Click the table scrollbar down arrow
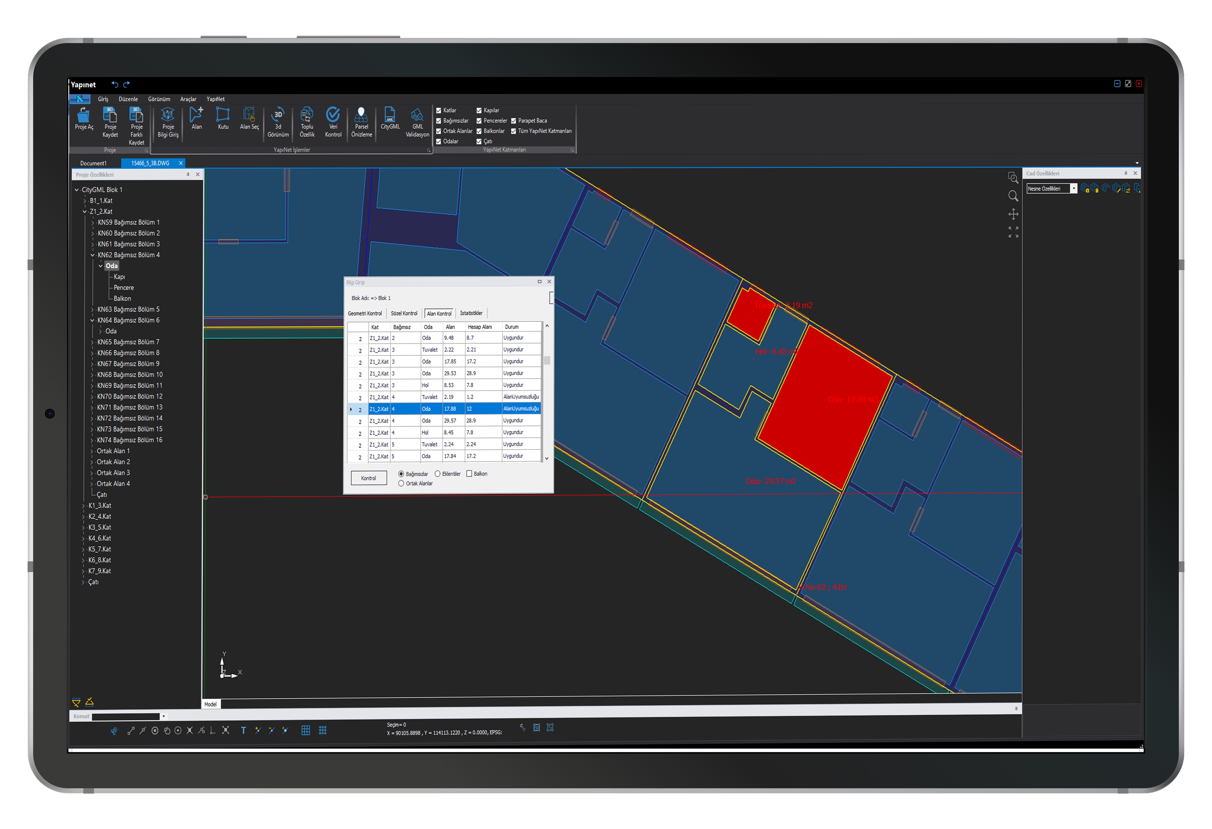1212x829 pixels. click(547, 458)
